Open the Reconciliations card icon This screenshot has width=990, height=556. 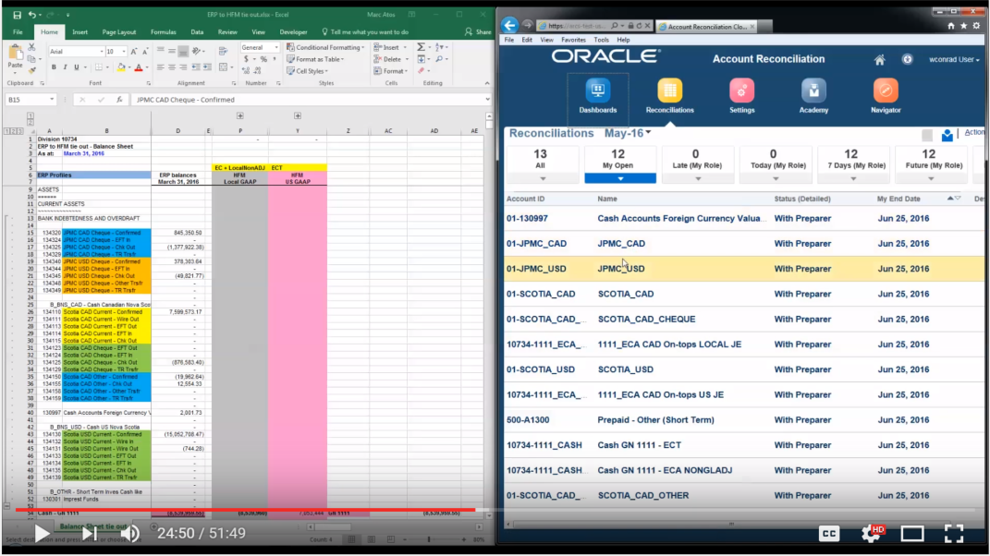click(x=669, y=91)
